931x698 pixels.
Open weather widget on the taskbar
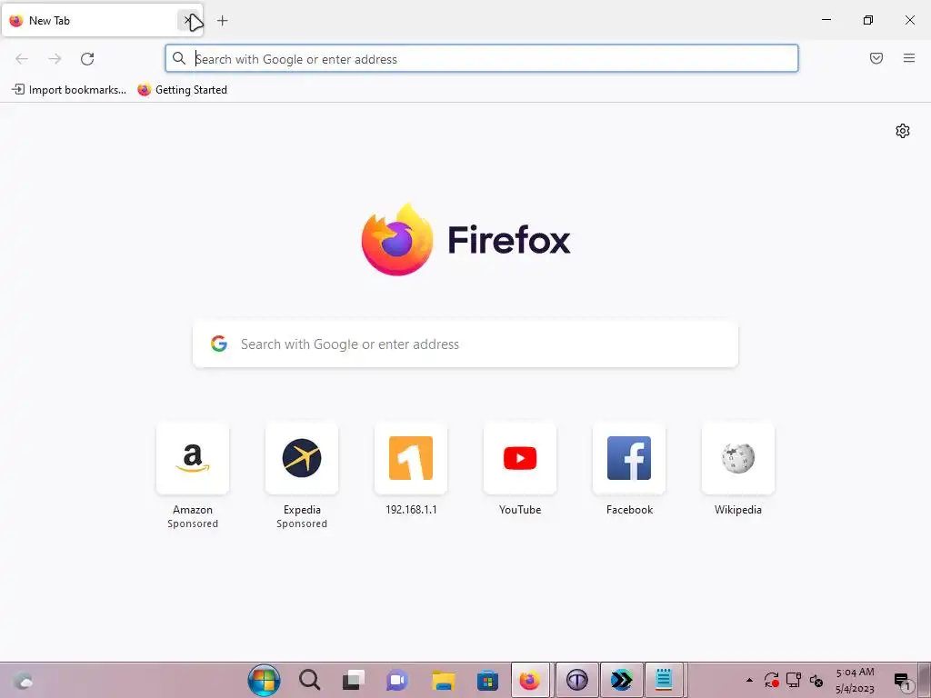click(23, 680)
